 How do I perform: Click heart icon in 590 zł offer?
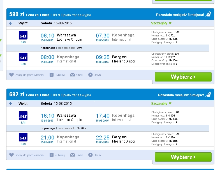pyautogui.click(x=11, y=74)
